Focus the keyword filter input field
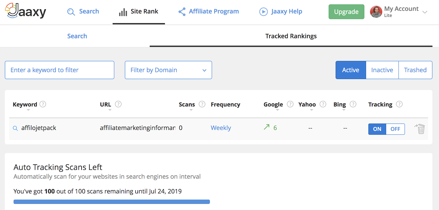Screen dimensions: 439x210 (x=60, y=70)
